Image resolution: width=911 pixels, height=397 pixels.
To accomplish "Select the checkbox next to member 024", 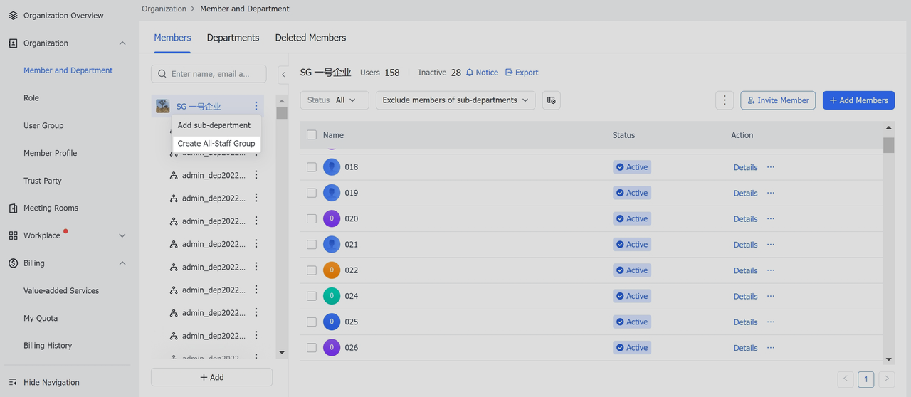I will click(x=312, y=296).
